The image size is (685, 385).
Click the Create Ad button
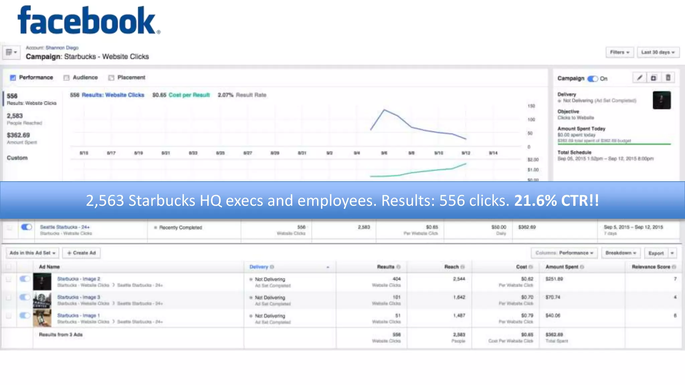coord(81,253)
